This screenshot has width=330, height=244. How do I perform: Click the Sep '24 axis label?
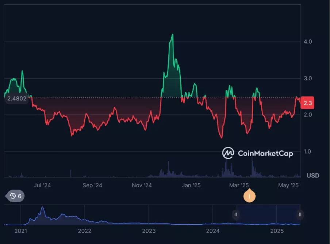(x=92, y=185)
